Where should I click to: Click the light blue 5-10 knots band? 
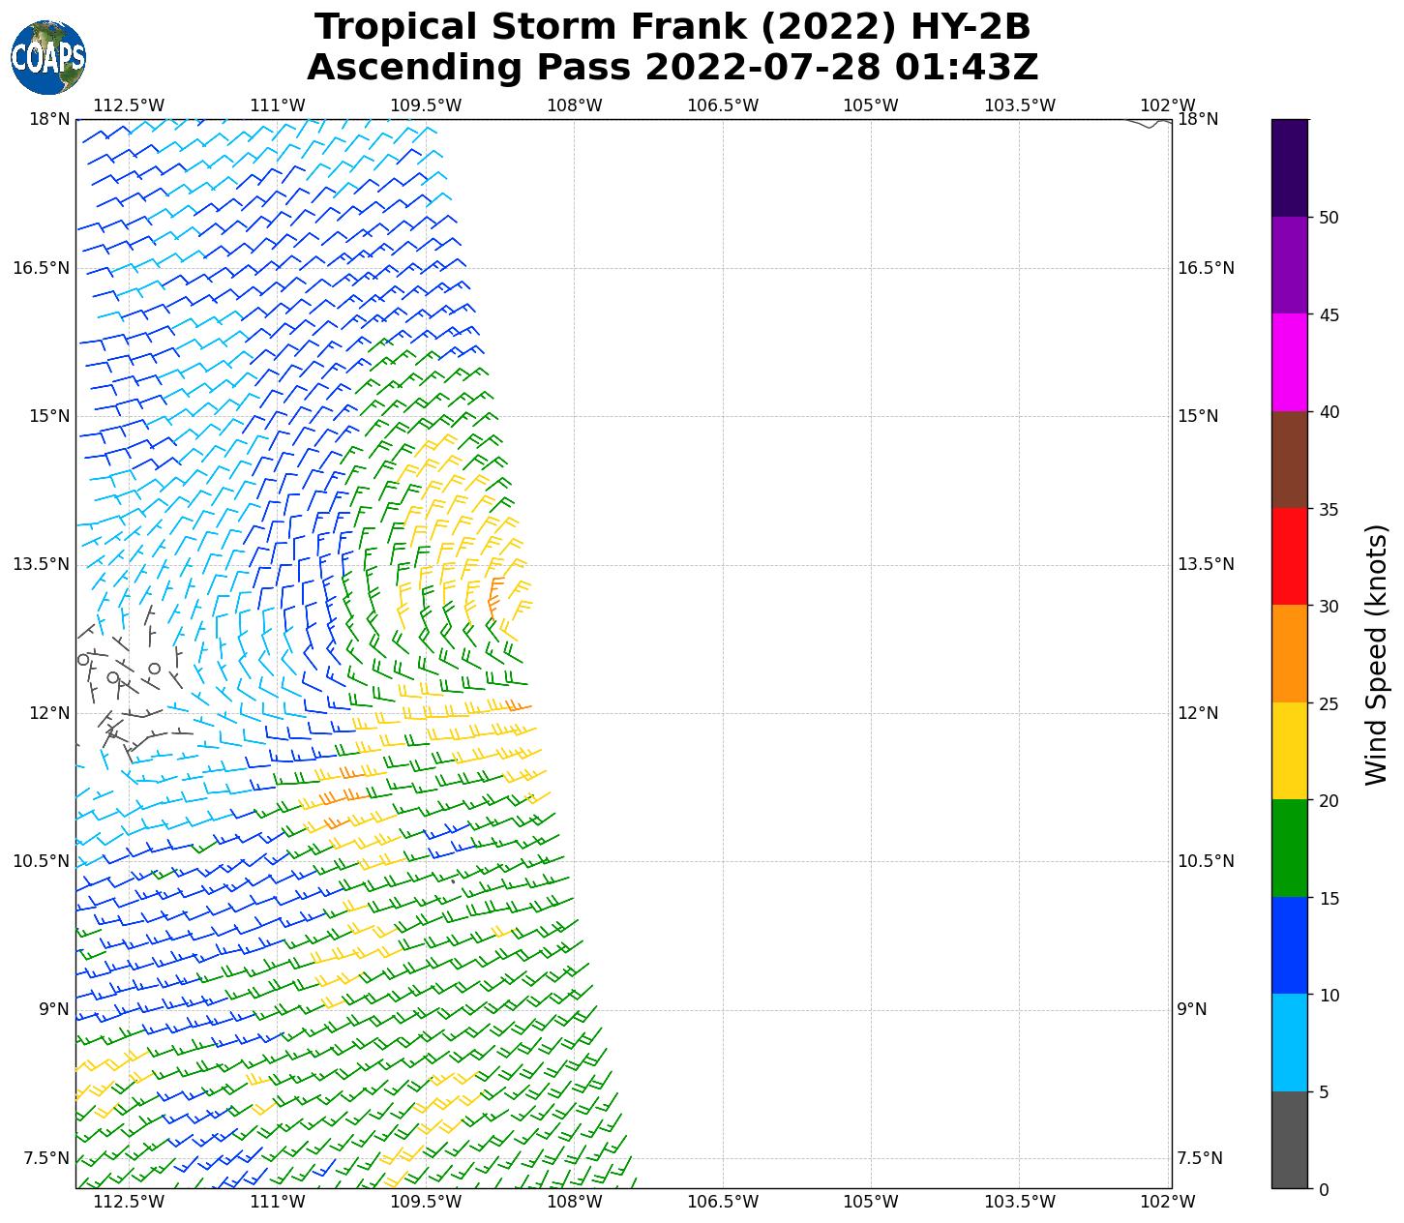pos(1289,1042)
